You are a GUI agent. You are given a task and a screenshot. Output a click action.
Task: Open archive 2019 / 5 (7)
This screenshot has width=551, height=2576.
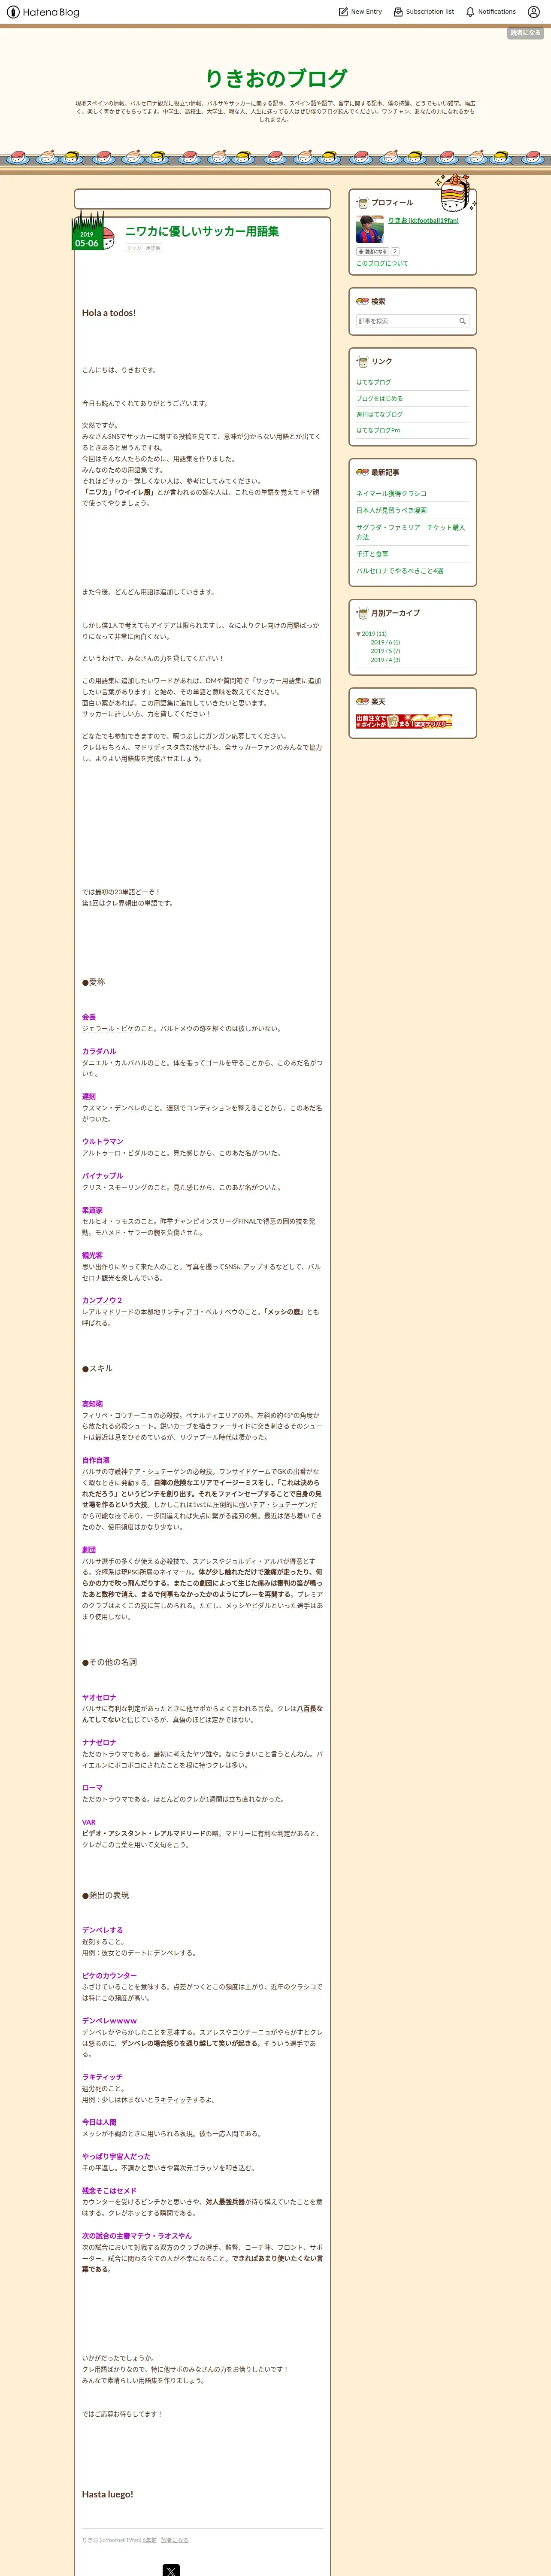(x=385, y=651)
